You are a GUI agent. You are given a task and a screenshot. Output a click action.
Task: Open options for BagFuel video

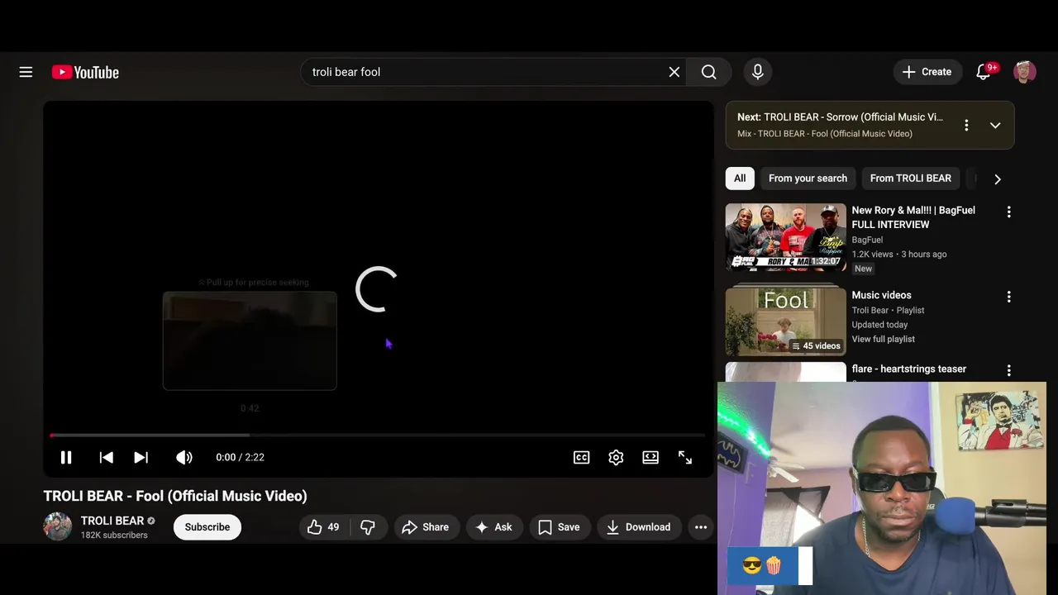pyautogui.click(x=1008, y=212)
